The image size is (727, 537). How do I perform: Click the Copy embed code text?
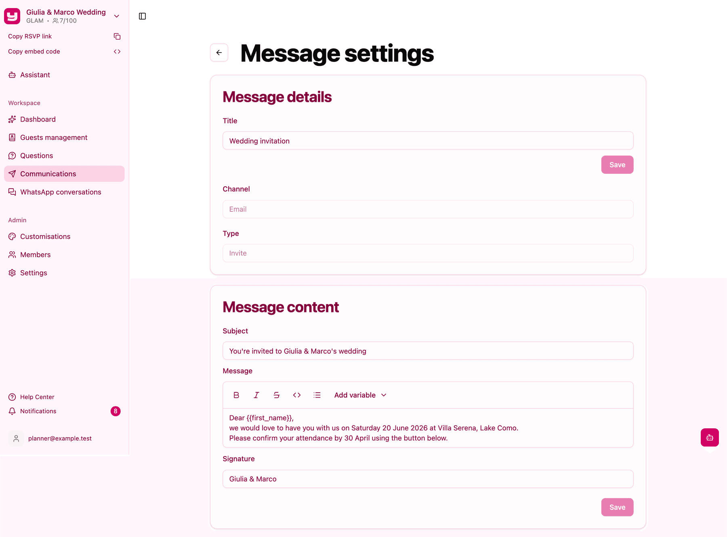pos(34,52)
